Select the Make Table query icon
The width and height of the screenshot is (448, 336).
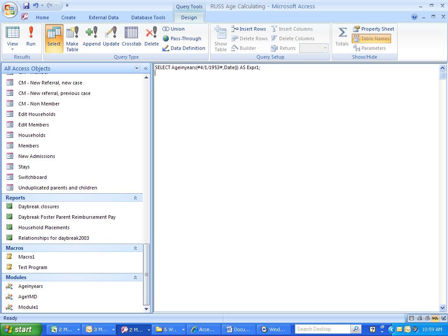click(72, 38)
